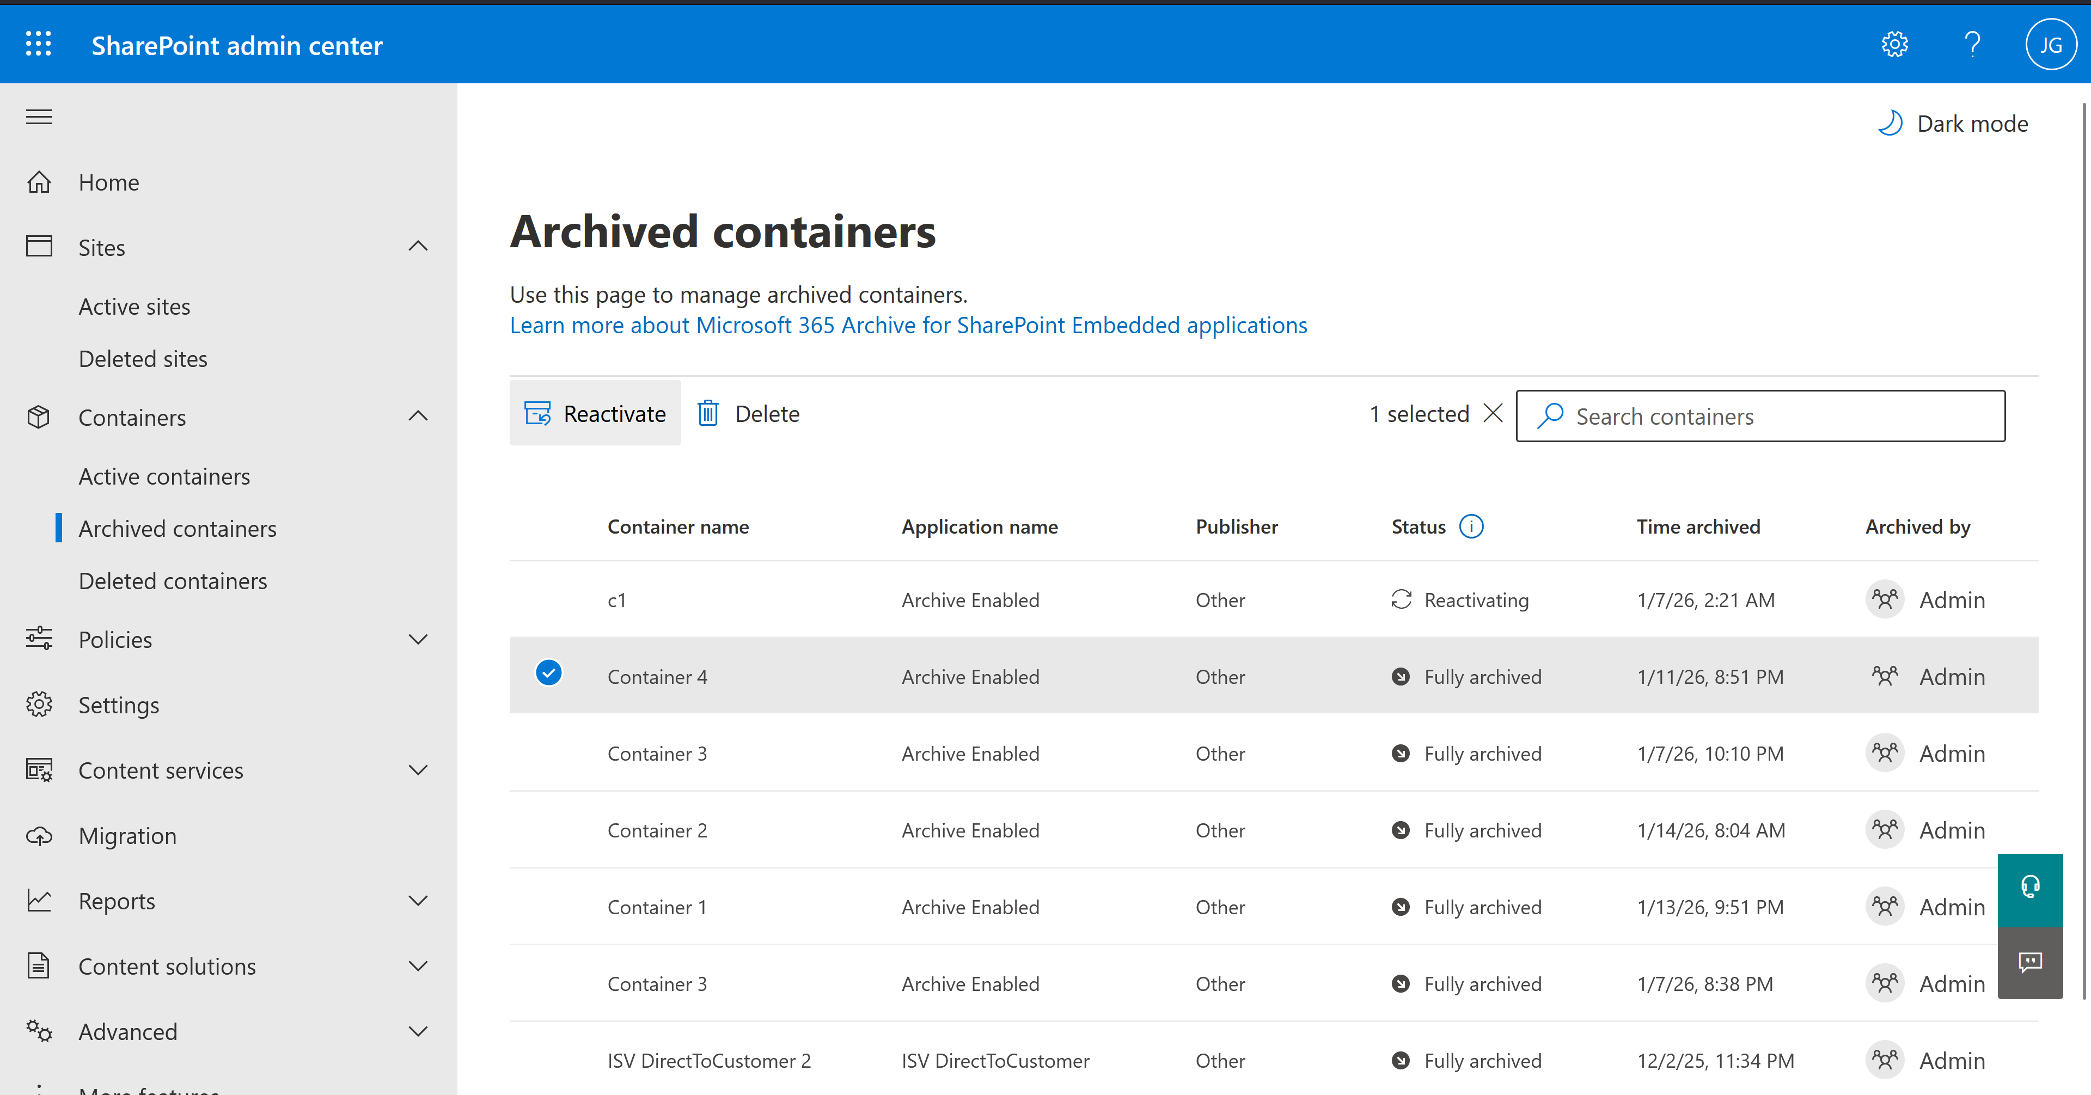Deselect the Container 4 checkbox

point(549,674)
